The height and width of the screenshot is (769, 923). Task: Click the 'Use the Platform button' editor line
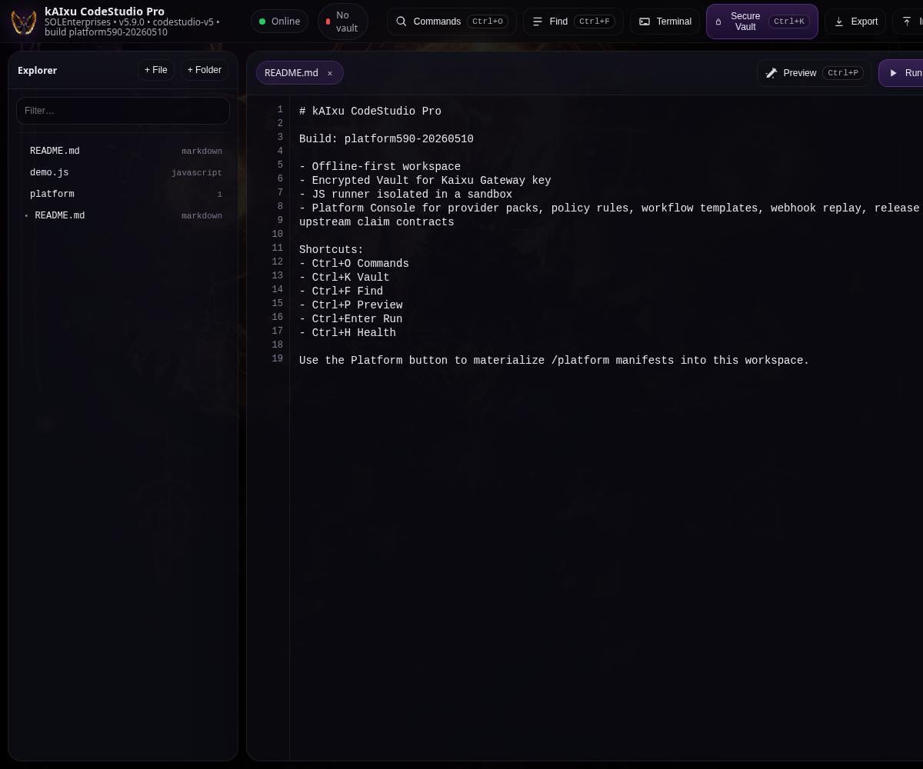tap(555, 361)
